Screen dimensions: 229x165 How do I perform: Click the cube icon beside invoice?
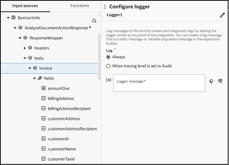click(35, 68)
